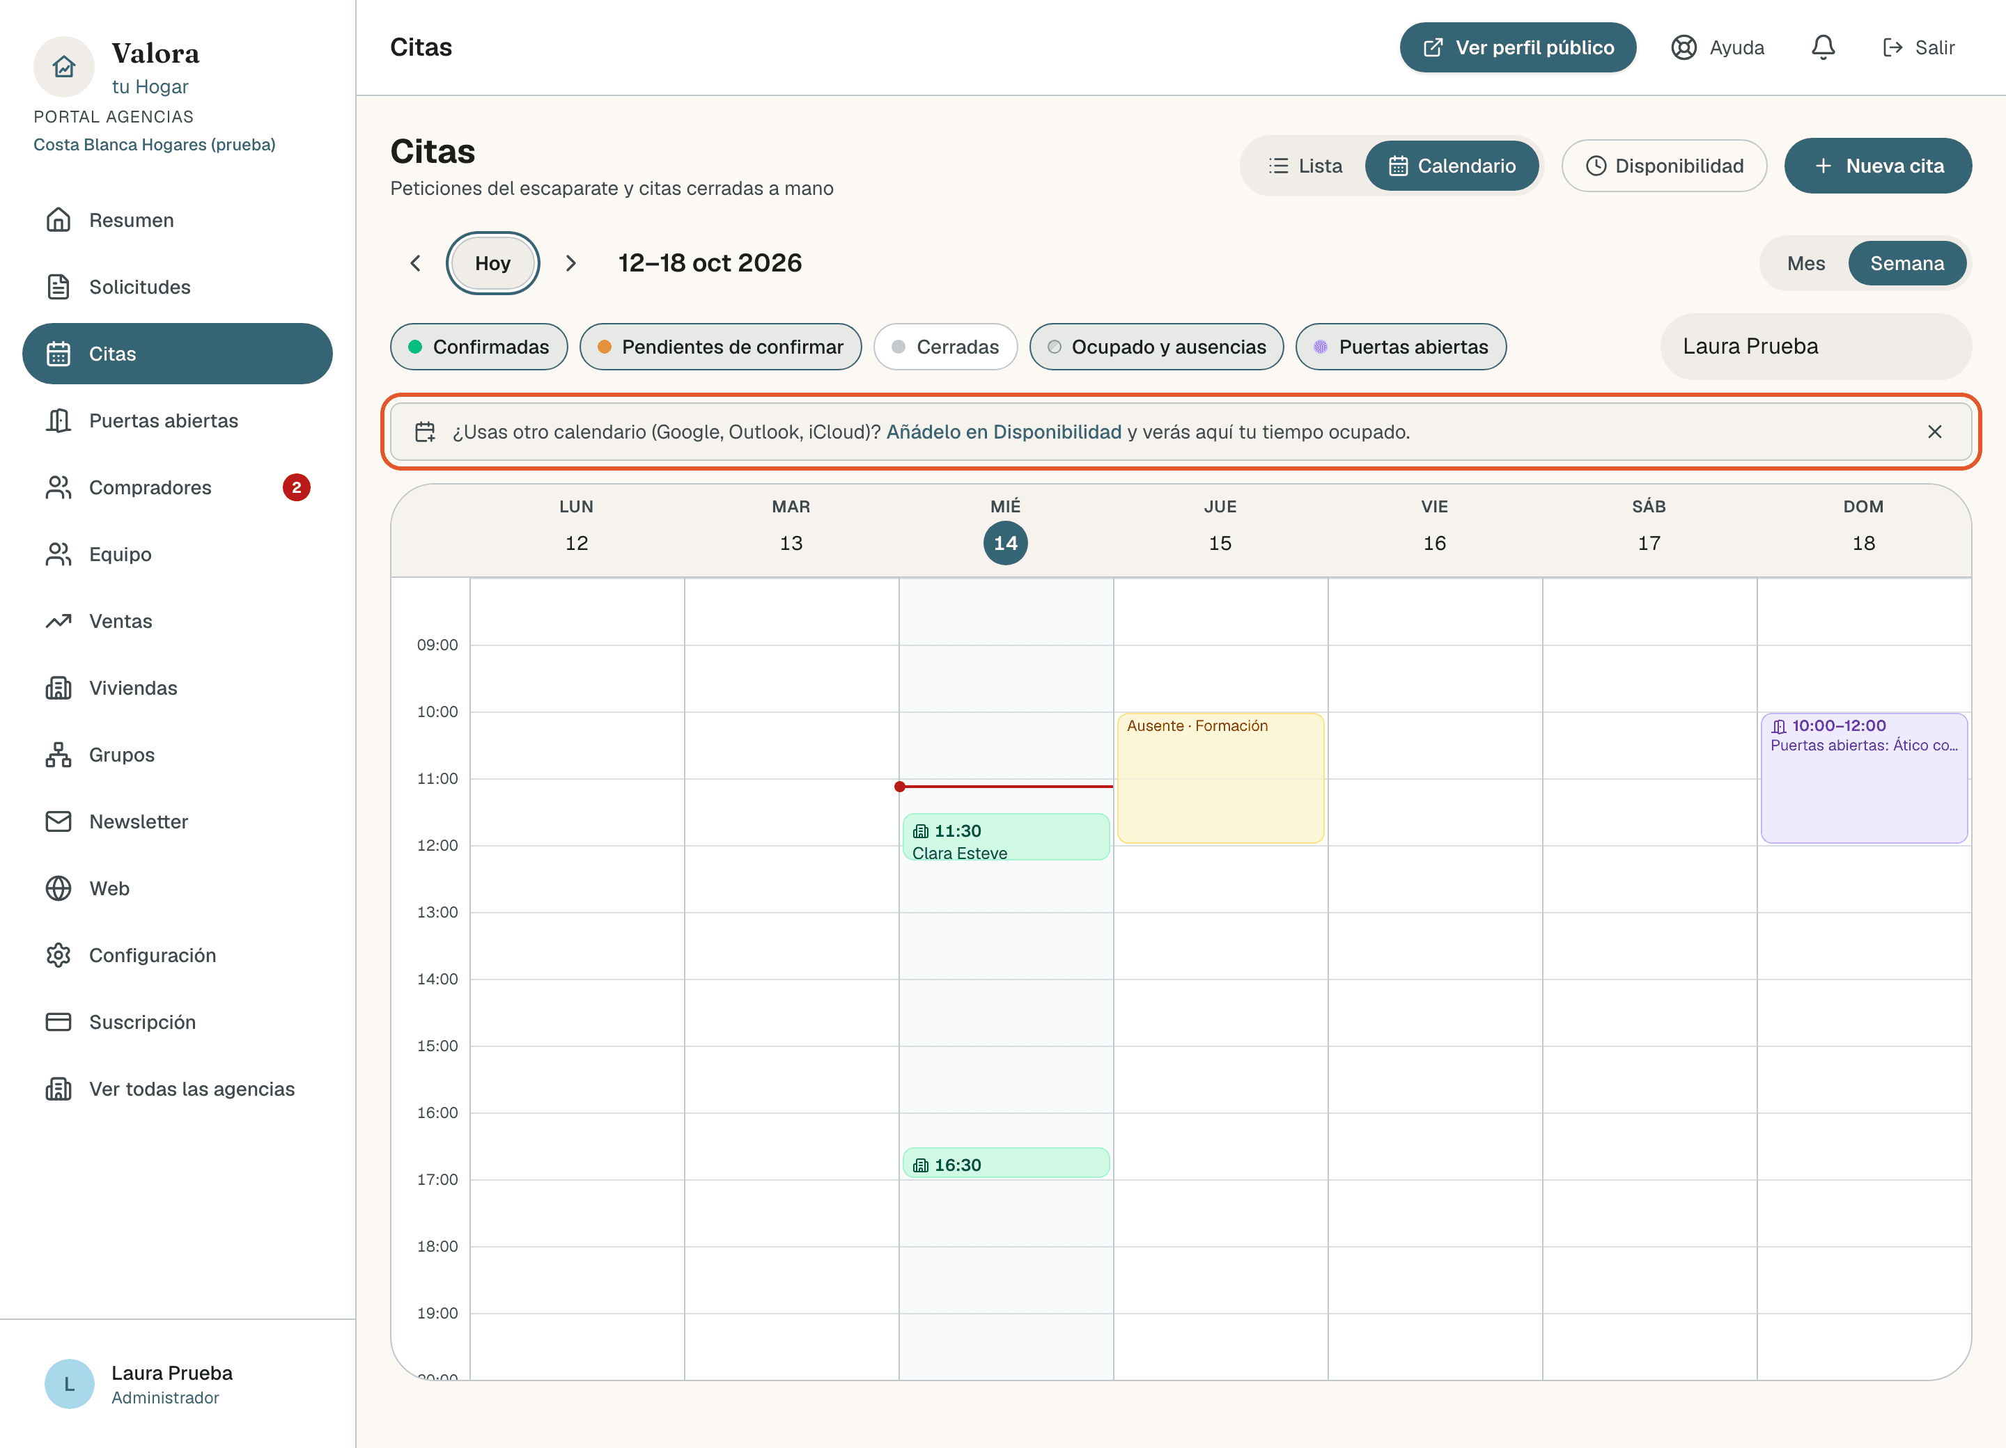Open the notifications bell
Viewport: 2006px width, 1448px height.
[x=1823, y=48]
